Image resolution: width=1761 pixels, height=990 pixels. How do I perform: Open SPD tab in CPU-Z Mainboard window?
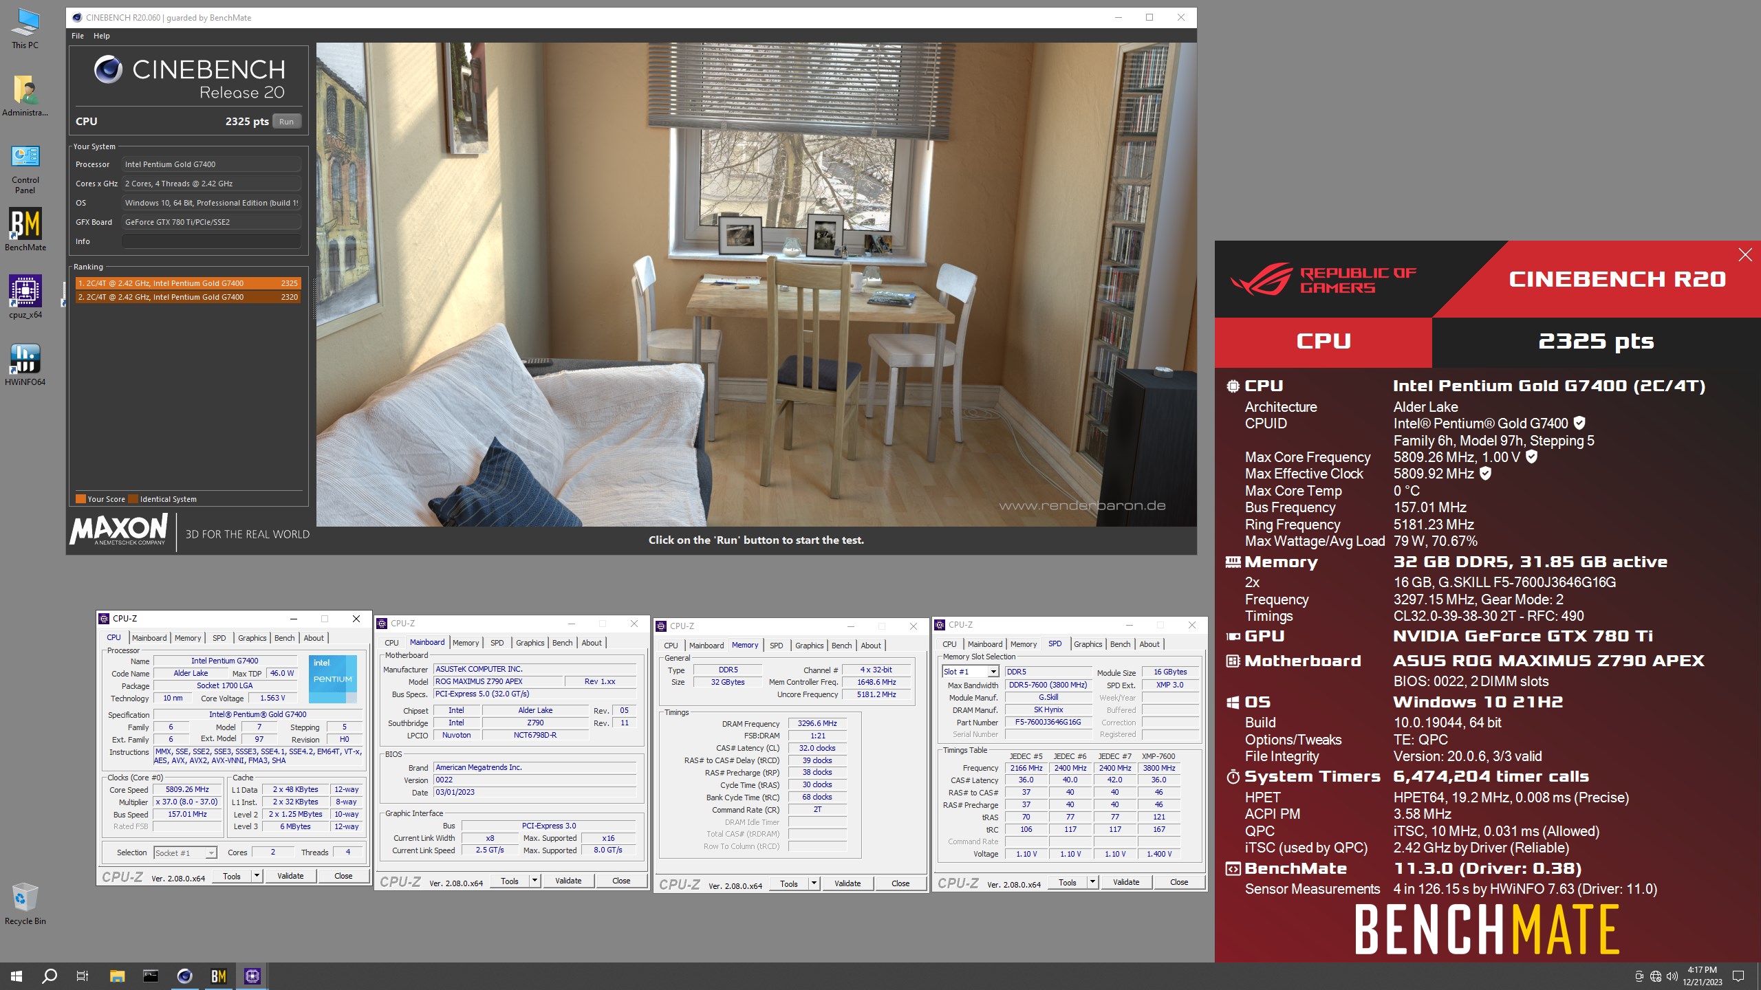[x=497, y=643]
